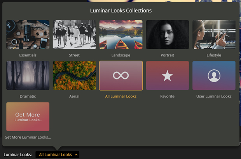Click the Lifestyle label

214,55
